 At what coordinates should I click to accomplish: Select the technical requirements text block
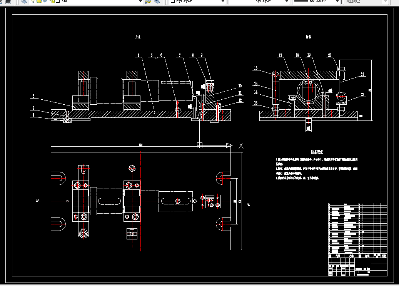pos(317,165)
